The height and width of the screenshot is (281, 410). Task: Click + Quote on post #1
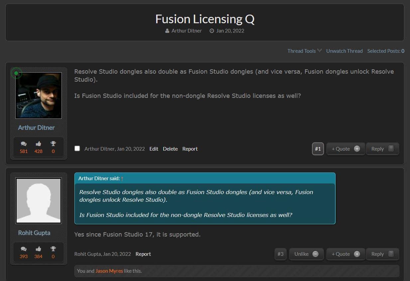click(x=346, y=149)
